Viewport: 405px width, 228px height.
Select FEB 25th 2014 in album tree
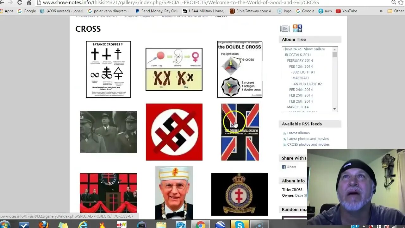(301, 95)
